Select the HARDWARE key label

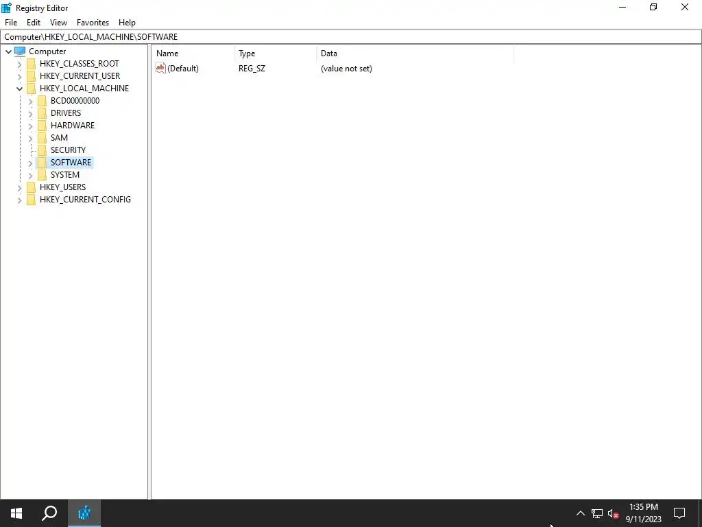tap(73, 125)
